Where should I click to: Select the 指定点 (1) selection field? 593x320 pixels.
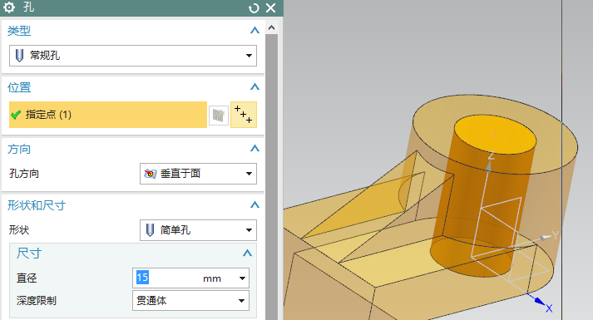108,115
